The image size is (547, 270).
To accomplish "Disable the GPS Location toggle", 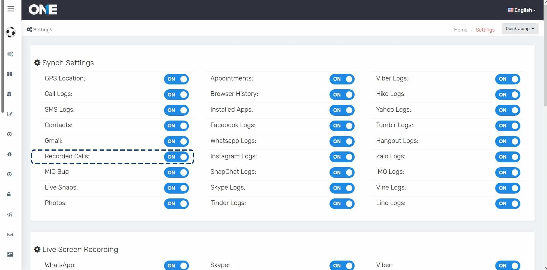I will tap(176, 79).
